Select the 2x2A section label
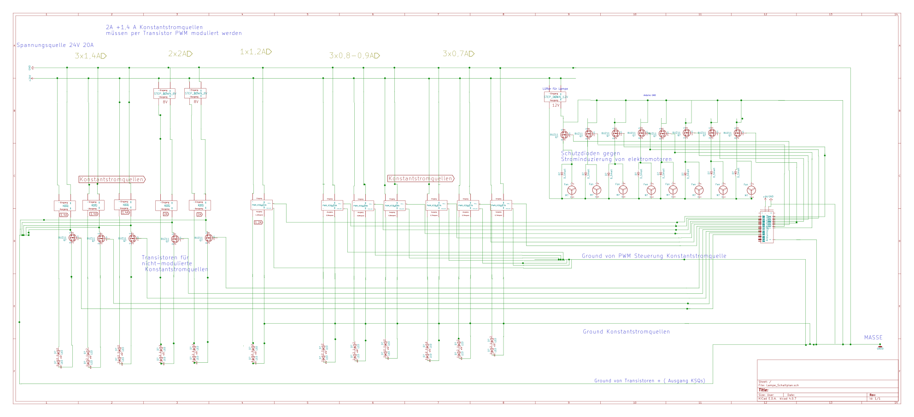Viewport: 914px width, 417px height. (180, 54)
